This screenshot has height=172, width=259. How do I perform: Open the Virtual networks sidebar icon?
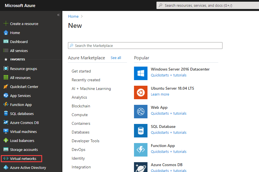coord(6,159)
